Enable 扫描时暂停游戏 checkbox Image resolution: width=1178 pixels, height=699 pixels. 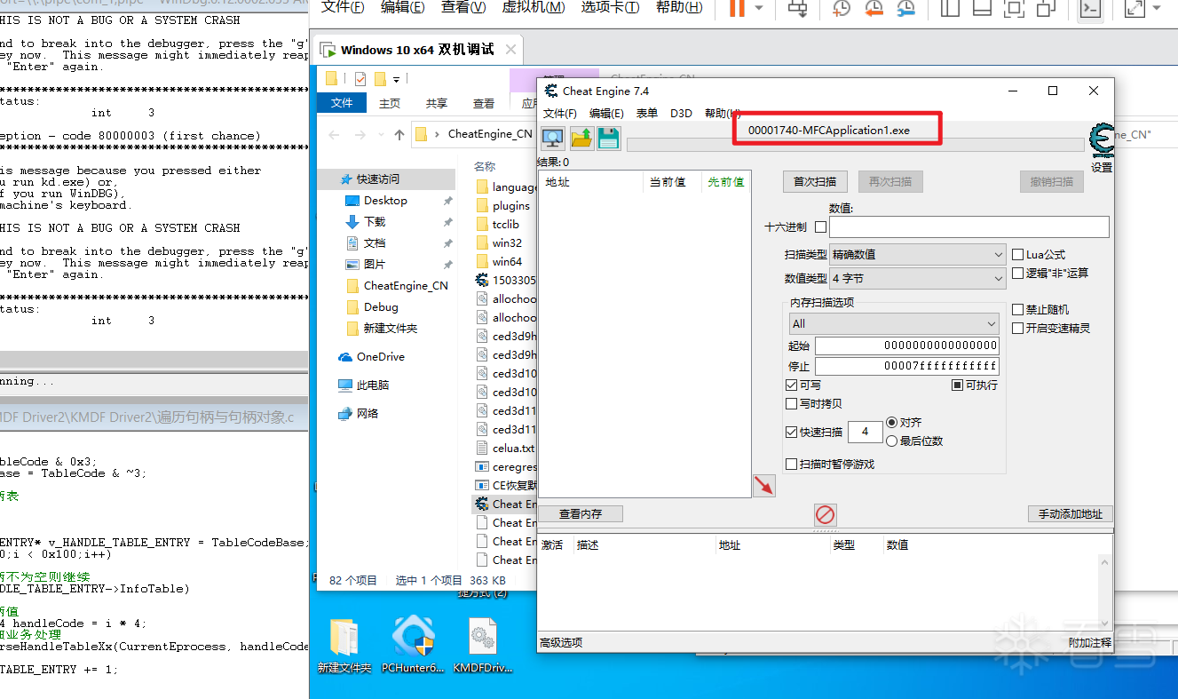tap(792, 465)
